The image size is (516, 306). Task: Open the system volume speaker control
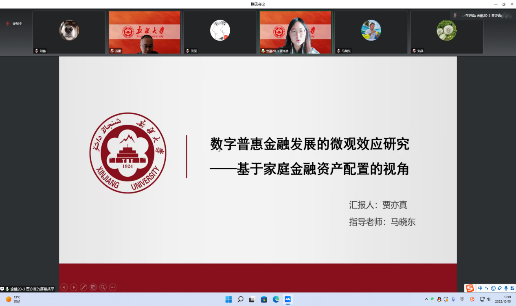(489, 299)
